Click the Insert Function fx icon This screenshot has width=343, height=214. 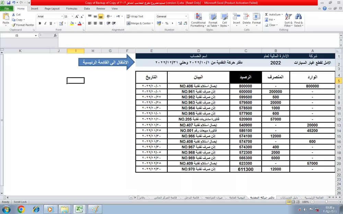click(x=55, y=35)
